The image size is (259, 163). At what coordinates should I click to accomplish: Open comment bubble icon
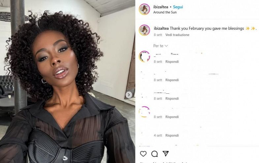(x=154, y=154)
